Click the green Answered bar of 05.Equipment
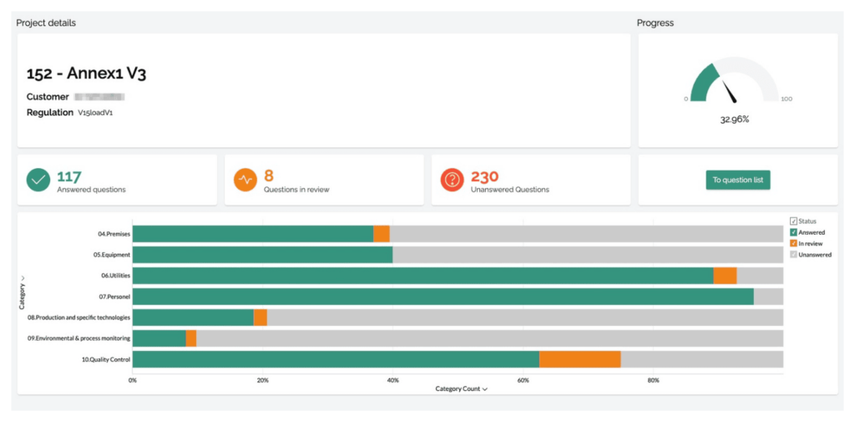Screen dimensions: 855x422 coord(262,254)
